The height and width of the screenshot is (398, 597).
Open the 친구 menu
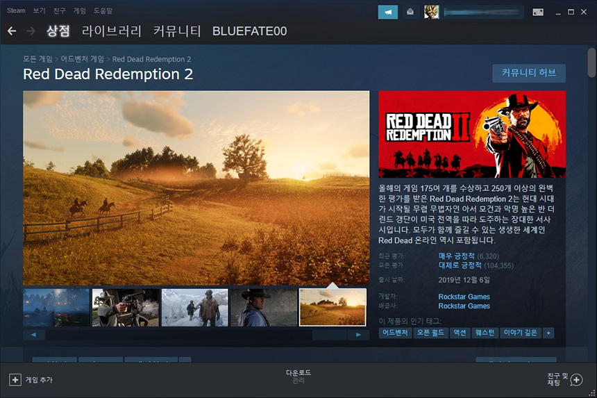59,10
